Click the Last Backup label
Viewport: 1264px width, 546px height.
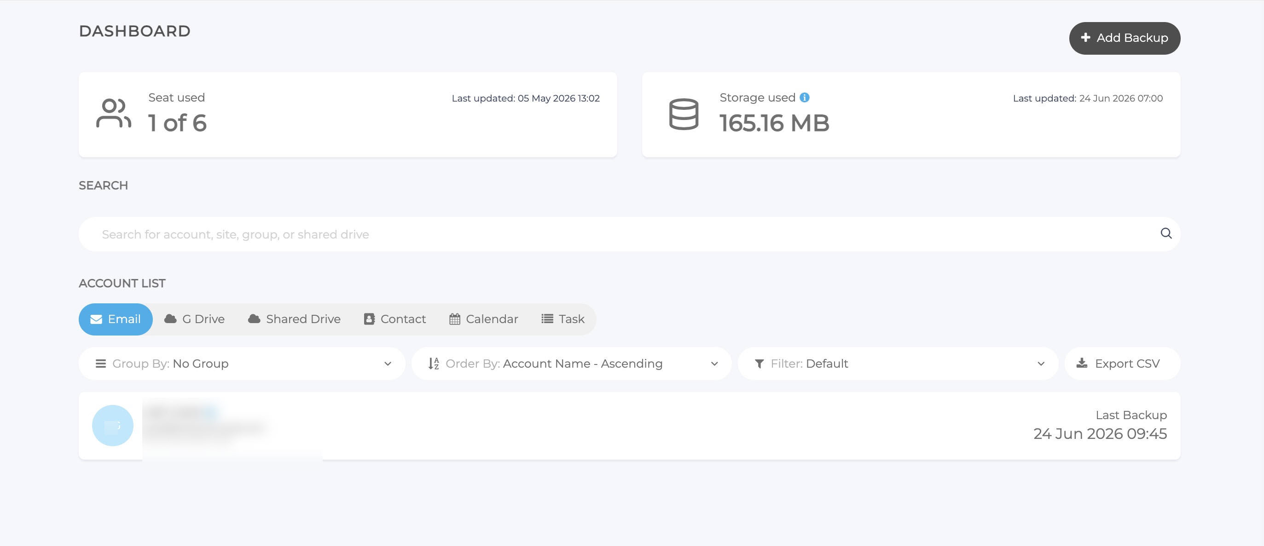1131,415
